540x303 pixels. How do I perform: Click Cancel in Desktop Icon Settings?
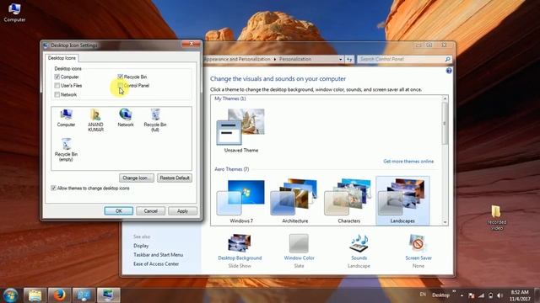tap(150, 211)
